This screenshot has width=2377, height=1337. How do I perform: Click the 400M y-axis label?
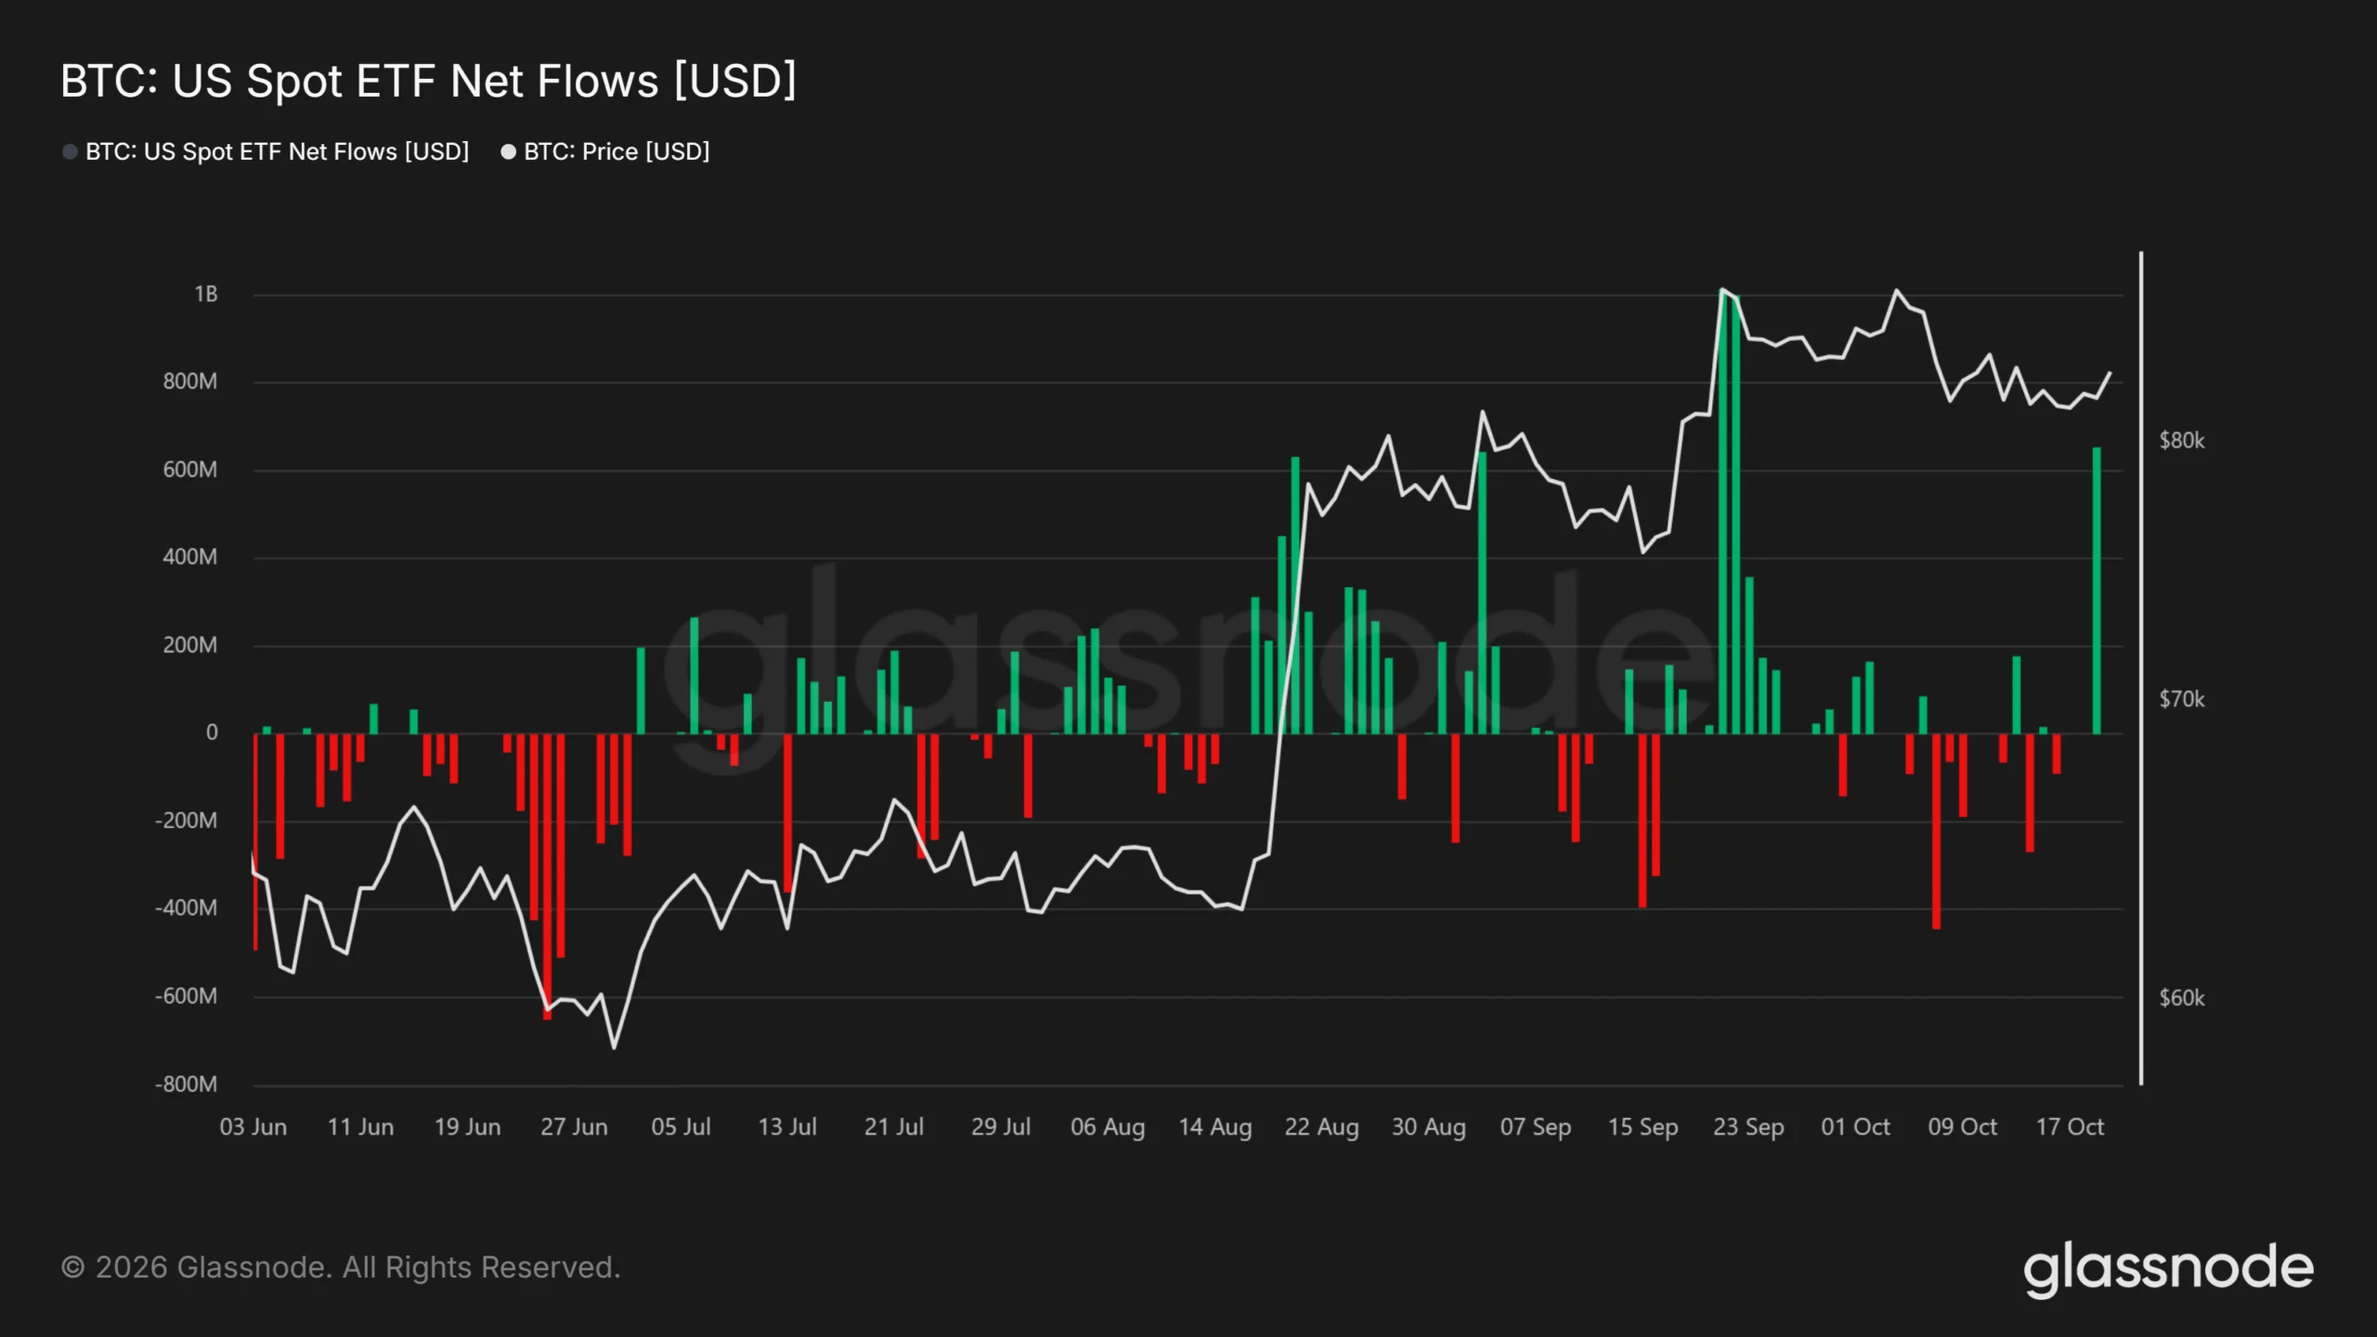pos(190,557)
